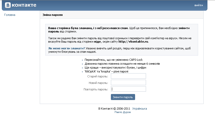This screenshot has height=127, width=215.
Task: Click 'Ще краще – використовувати' tip
Action: click(115, 68)
